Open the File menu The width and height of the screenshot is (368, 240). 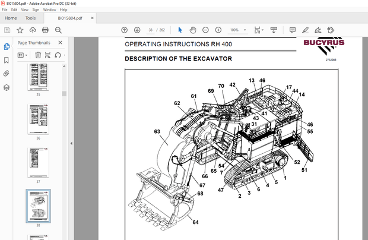point(5,10)
